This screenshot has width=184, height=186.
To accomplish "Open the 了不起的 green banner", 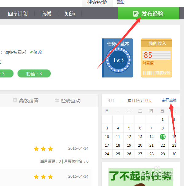I will point(141,177).
